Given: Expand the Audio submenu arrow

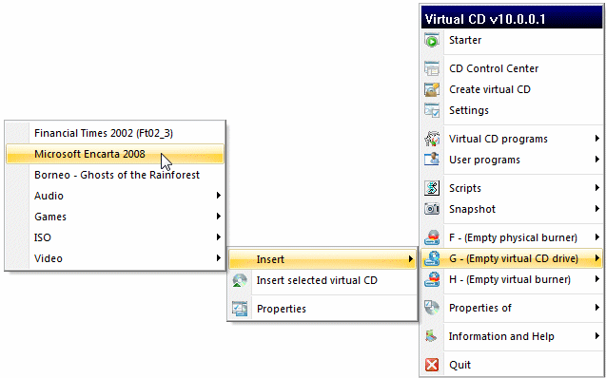Looking at the screenshot, I should coord(219,196).
